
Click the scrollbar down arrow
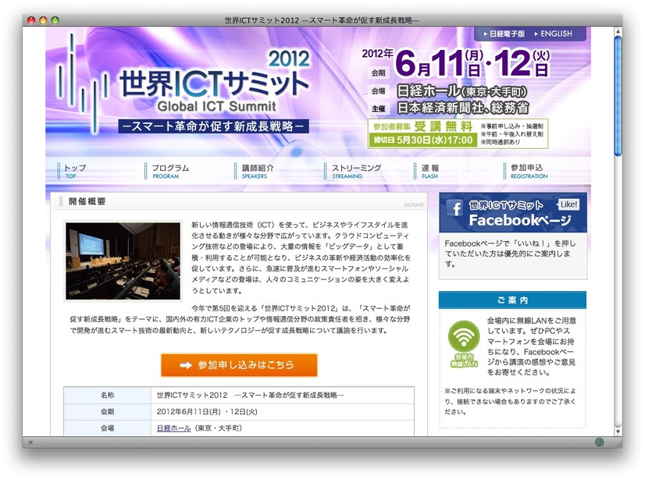[618, 431]
